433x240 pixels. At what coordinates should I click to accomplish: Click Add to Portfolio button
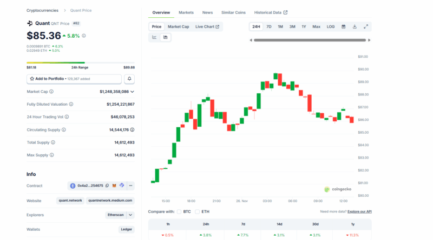pos(74,79)
